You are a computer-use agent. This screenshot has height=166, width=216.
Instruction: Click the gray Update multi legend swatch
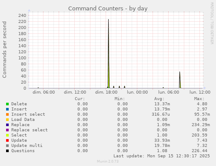7,146
